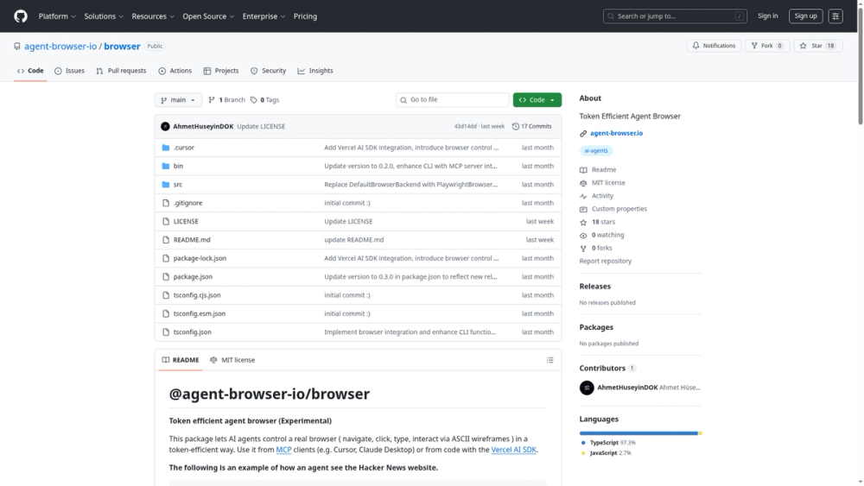Open package-lock.json file
The height and width of the screenshot is (486, 864).
tap(200, 258)
